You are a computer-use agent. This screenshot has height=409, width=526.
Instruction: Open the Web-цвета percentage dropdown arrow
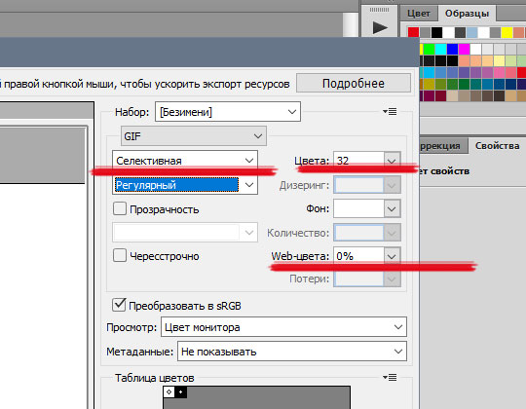[392, 256]
